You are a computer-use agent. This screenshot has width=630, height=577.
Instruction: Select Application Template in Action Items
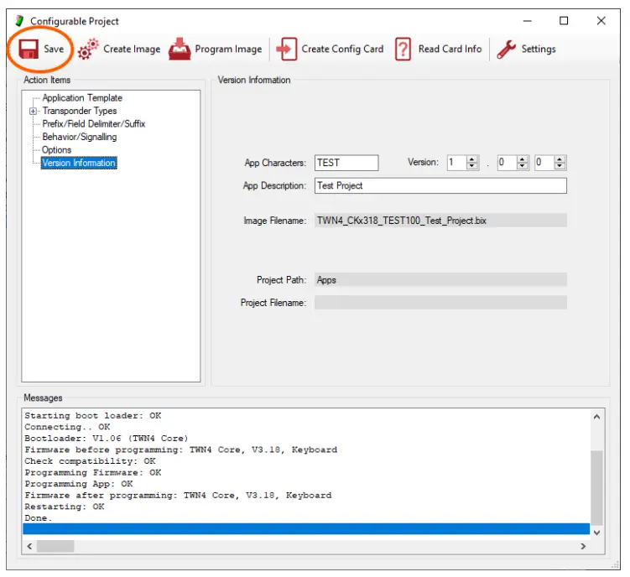click(x=82, y=98)
